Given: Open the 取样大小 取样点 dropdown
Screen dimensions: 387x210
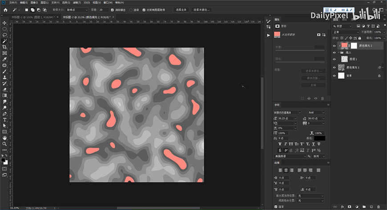Looking at the screenshot, I should [x=77, y=9].
